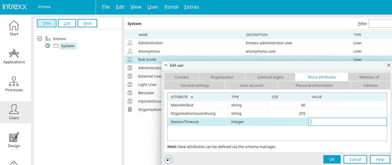Sort by ATTRIBUTE column header
Screen dimensions: 392x165
pos(198,97)
